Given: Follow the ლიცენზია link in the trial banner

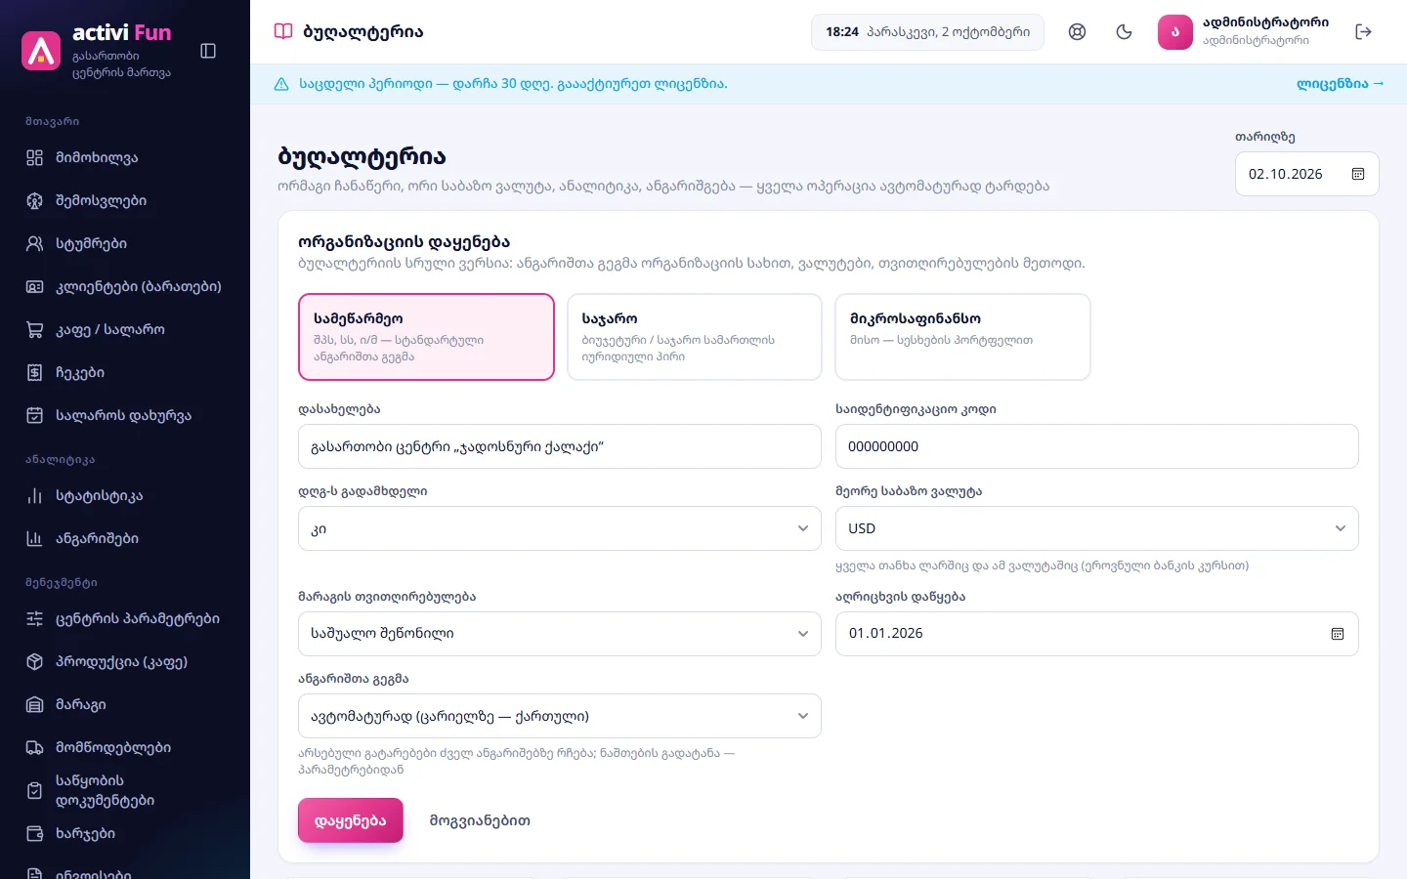Looking at the screenshot, I should 1340,84.
